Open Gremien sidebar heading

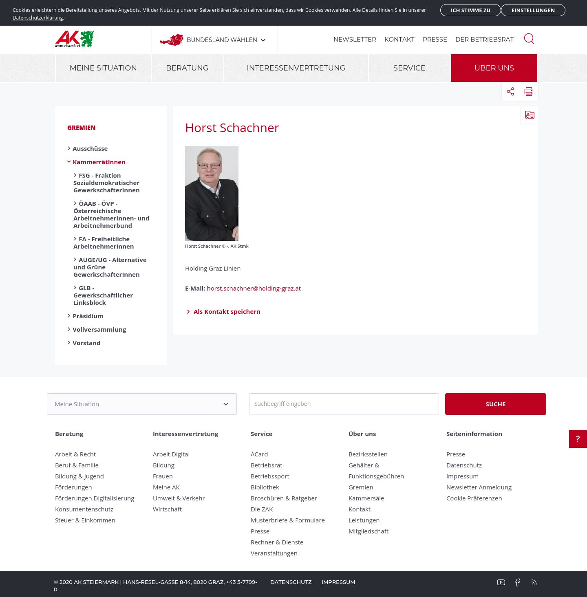(x=82, y=128)
